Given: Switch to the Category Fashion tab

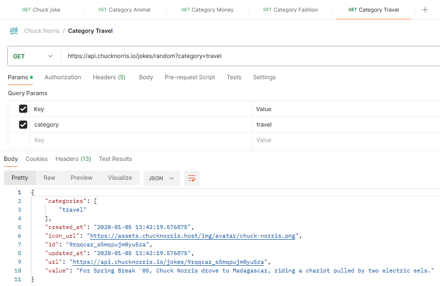Looking at the screenshot, I should coord(290,10).
